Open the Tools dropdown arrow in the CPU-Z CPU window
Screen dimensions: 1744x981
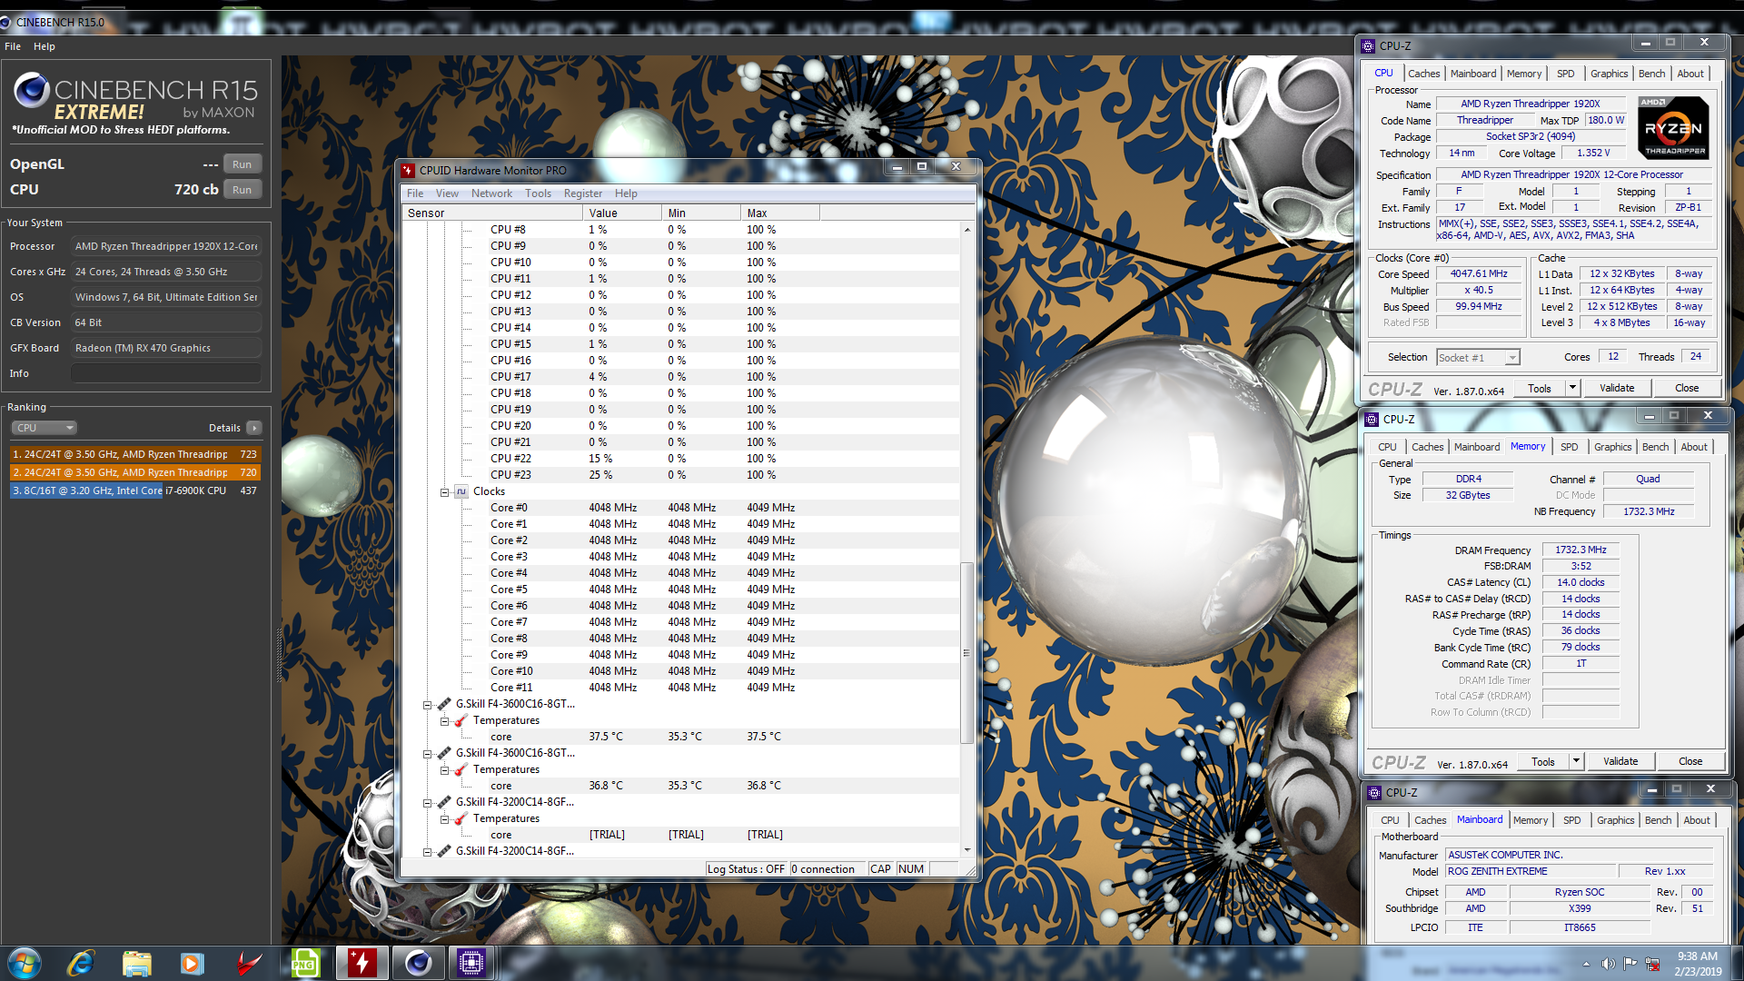pos(1572,388)
